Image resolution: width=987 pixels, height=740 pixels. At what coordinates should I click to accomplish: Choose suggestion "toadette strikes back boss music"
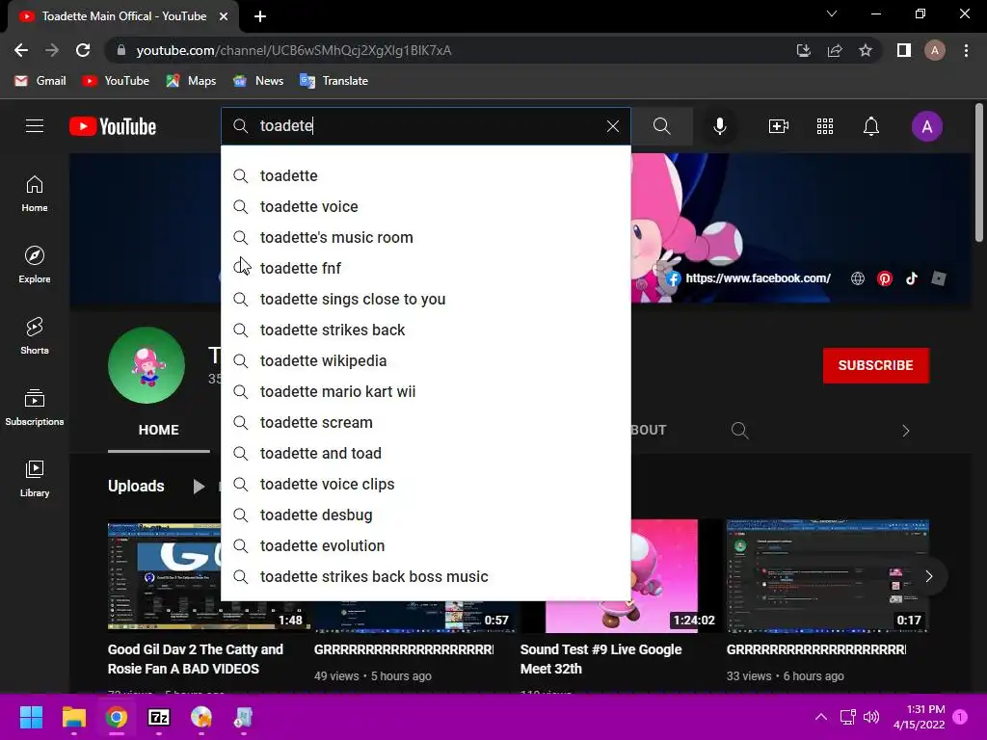pos(426,576)
